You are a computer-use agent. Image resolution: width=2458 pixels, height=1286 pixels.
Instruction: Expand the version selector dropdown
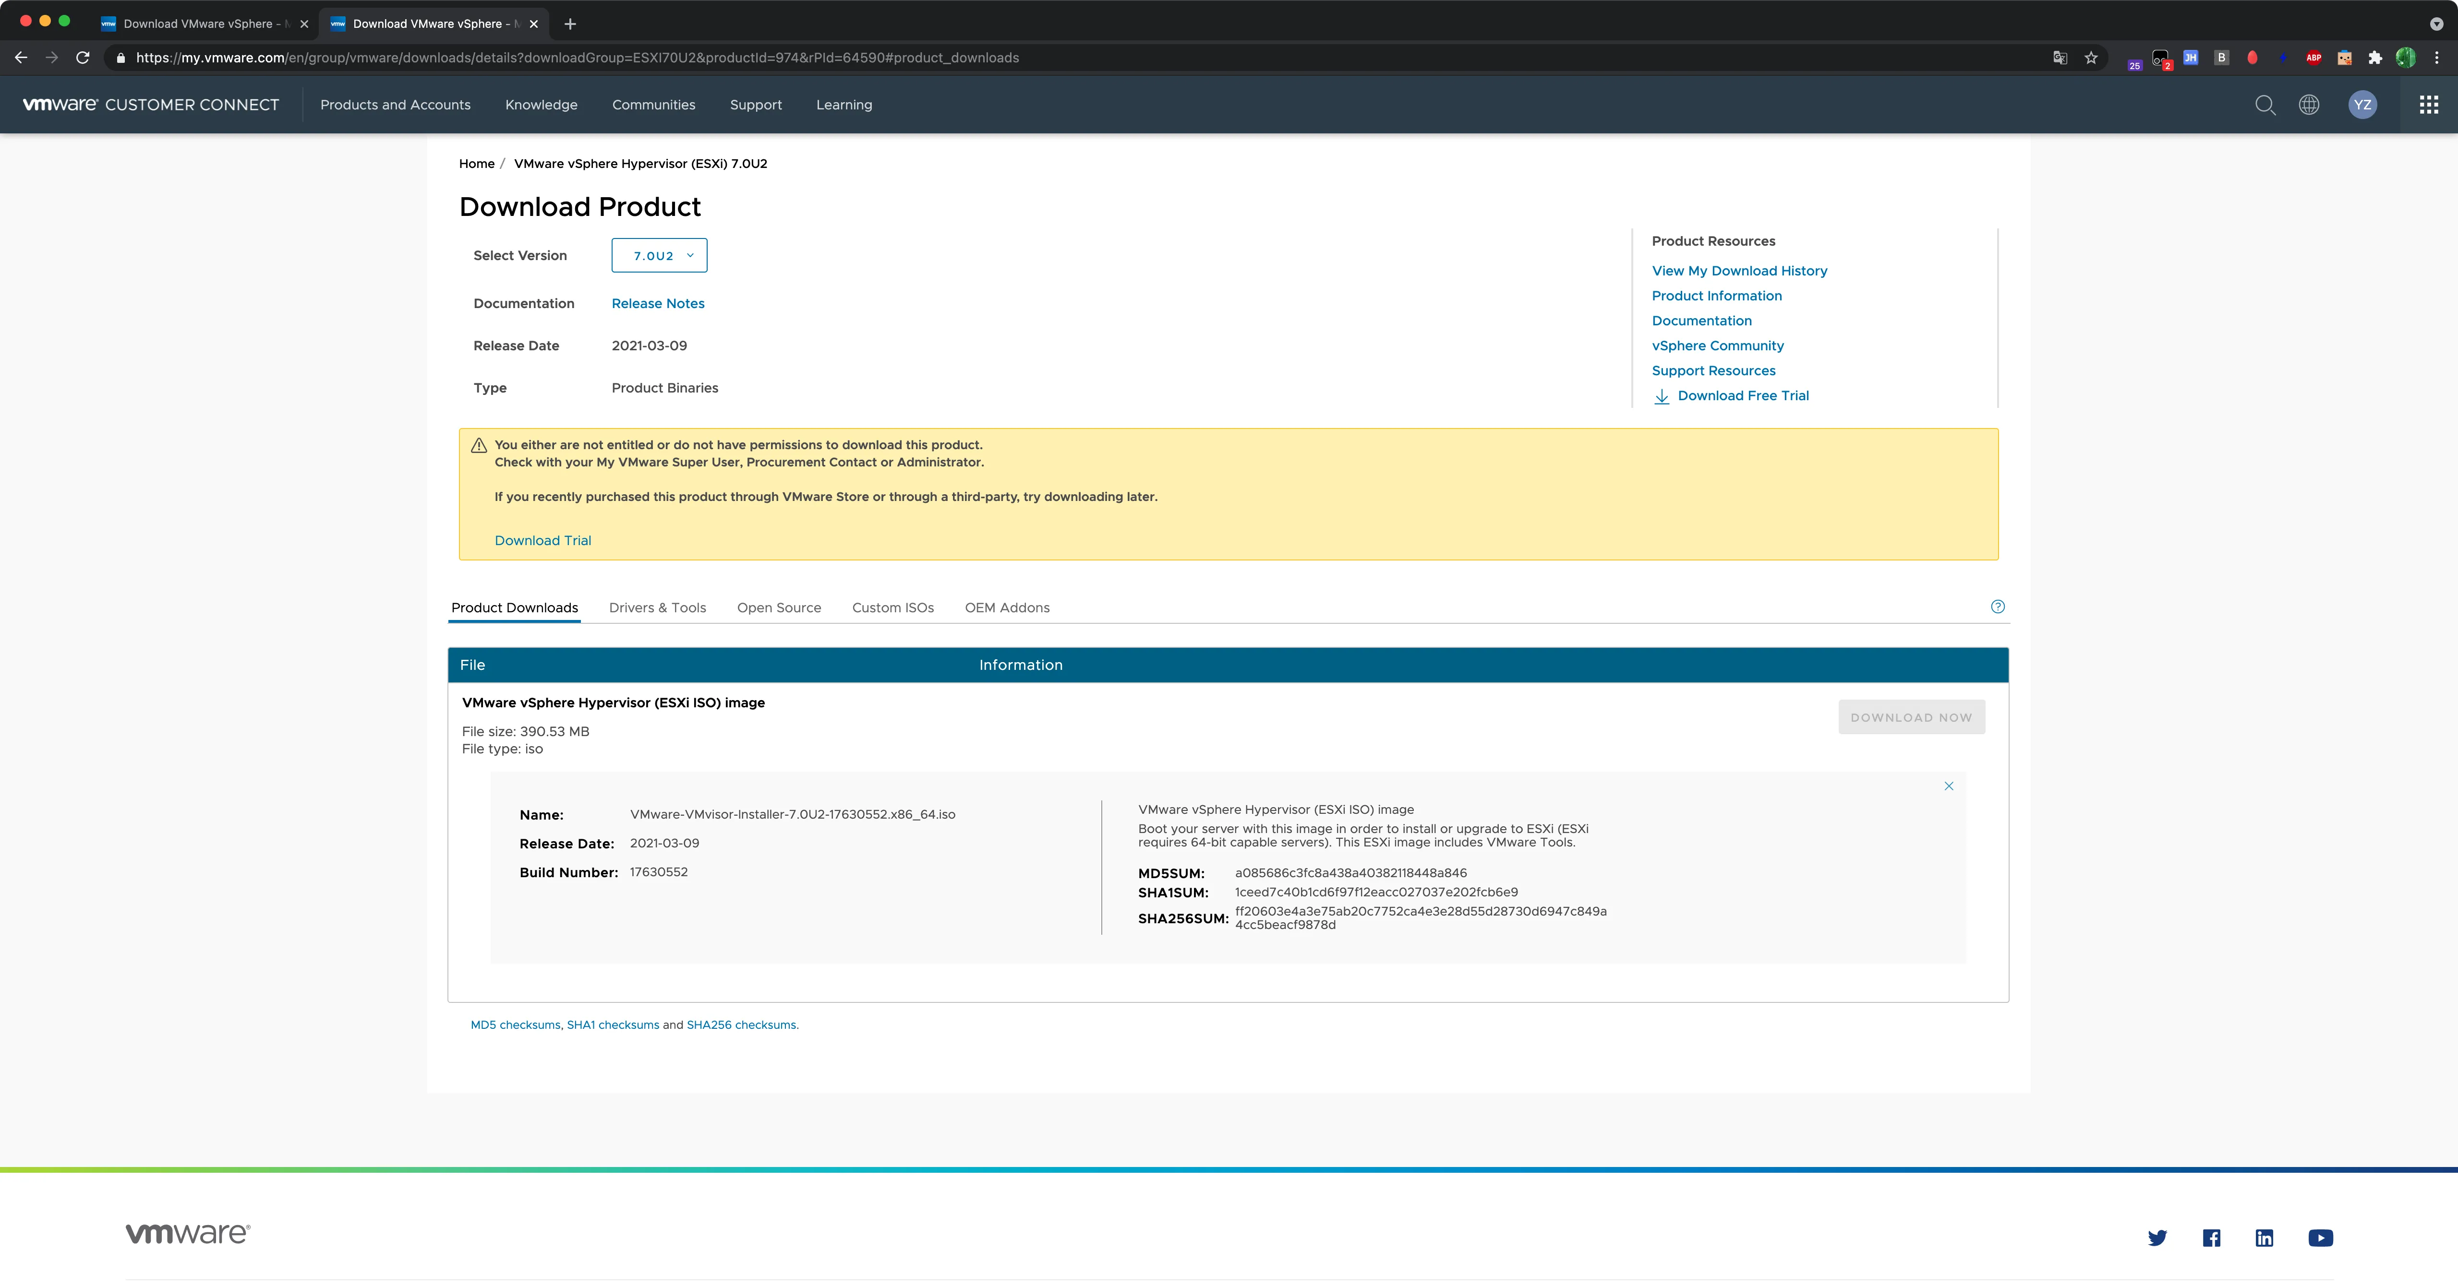tap(658, 255)
